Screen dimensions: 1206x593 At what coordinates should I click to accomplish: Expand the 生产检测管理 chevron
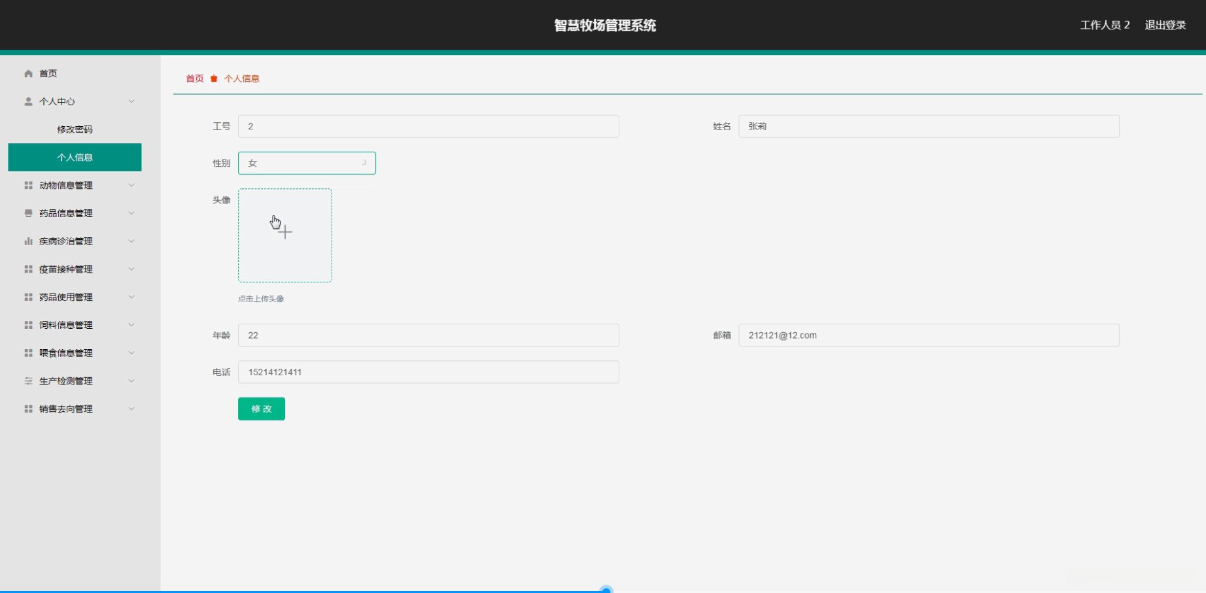click(131, 381)
